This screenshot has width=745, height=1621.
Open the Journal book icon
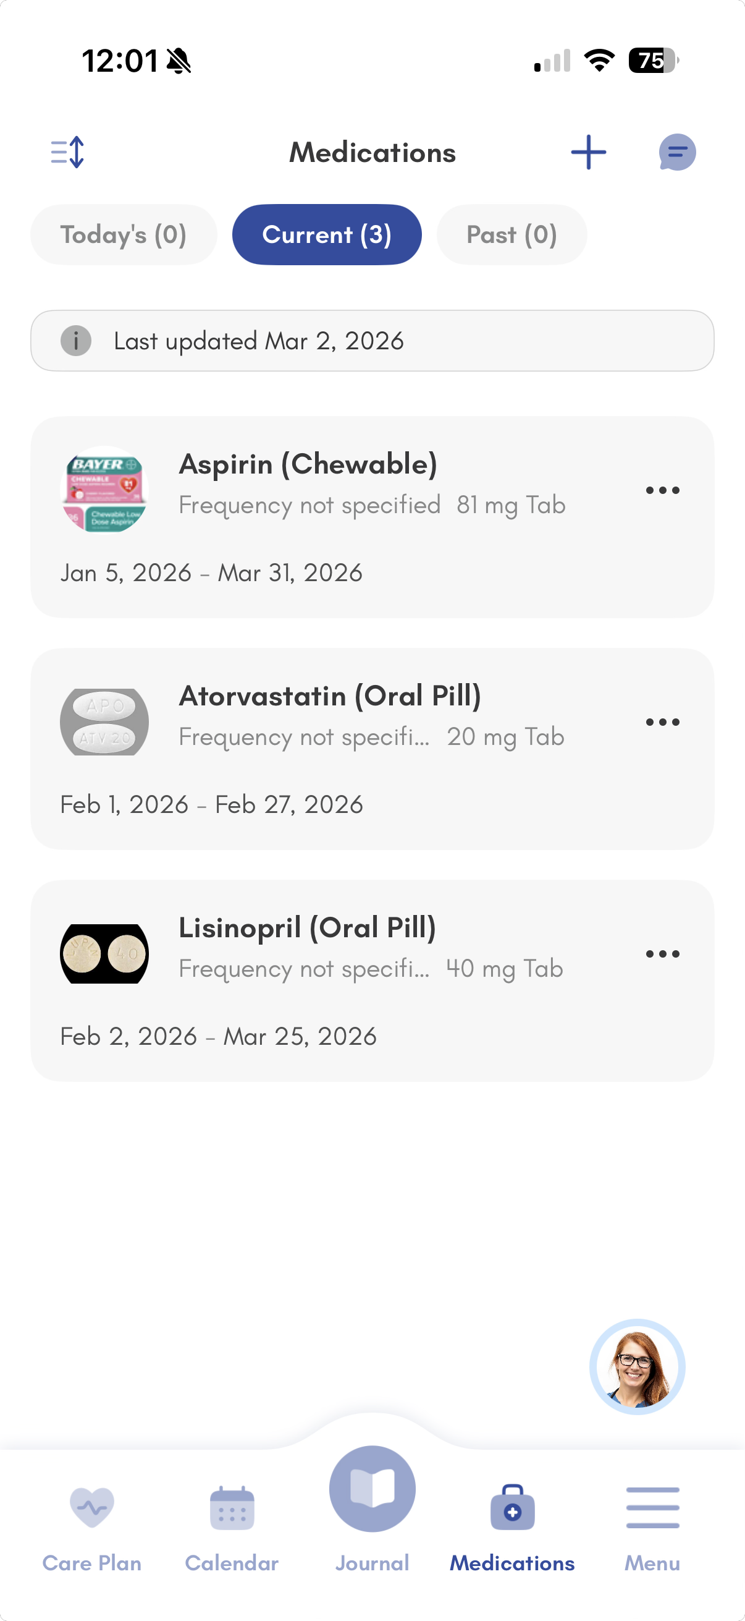(372, 1489)
